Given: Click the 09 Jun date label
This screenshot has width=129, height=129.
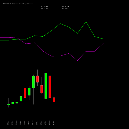Looking at the screenshot, I should pos(29,123).
